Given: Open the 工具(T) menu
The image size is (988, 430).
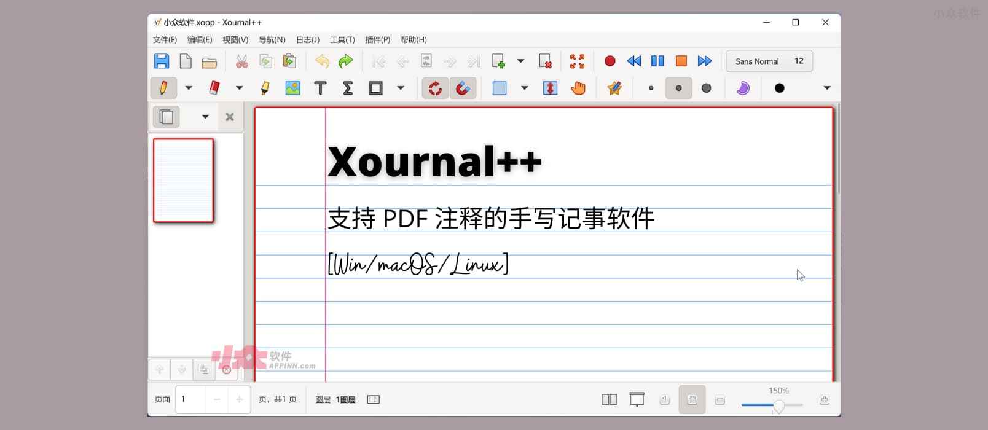Looking at the screenshot, I should 342,40.
